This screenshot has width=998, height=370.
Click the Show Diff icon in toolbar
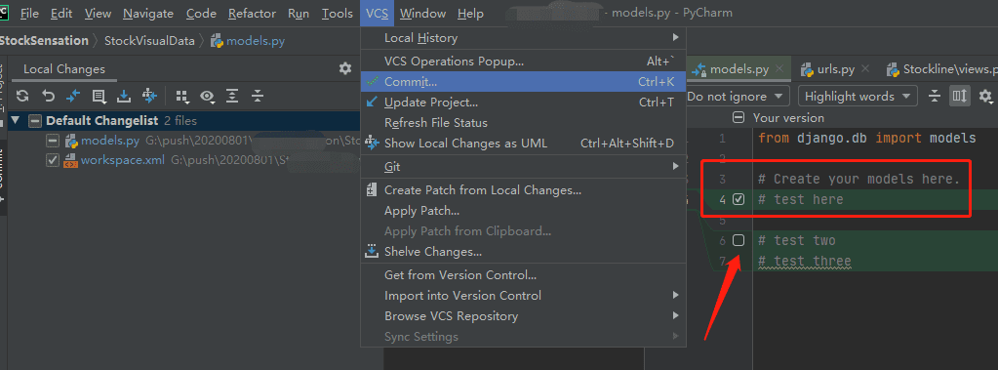74,97
